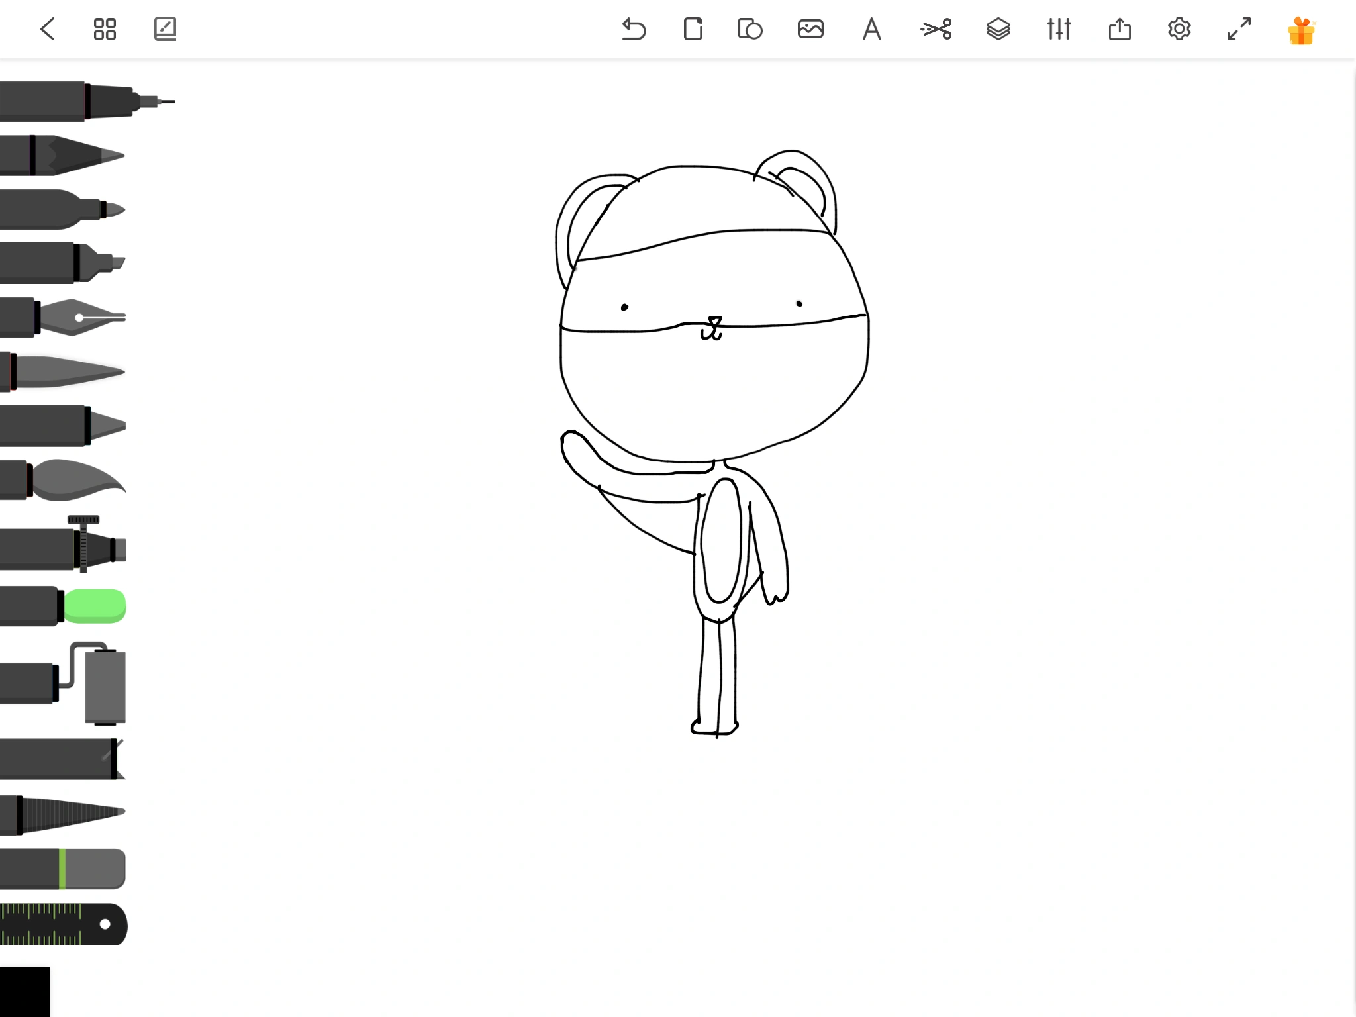Click the back arrow icon

click(x=47, y=29)
